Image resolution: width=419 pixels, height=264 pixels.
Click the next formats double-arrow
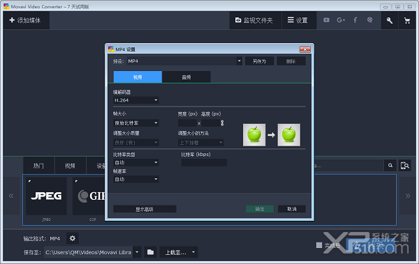(408, 196)
